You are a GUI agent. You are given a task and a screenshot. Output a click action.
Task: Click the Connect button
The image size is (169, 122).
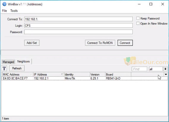click(x=125, y=43)
